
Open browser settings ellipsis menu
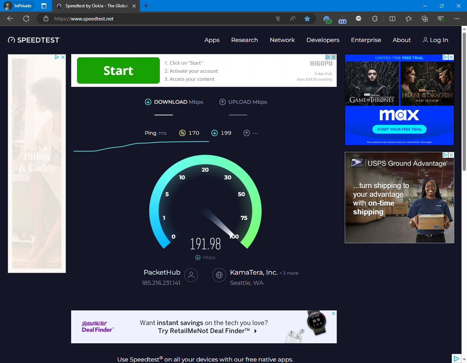pyautogui.click(x=456, y=19)
